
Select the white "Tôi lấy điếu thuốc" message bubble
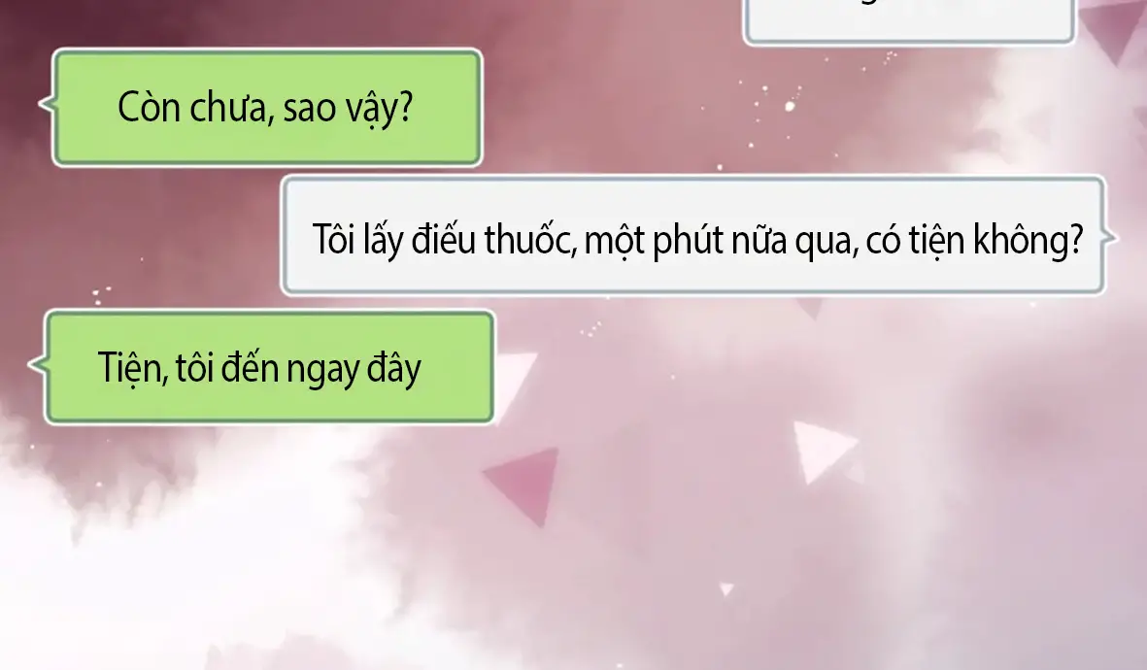click(x=693, y=236)
